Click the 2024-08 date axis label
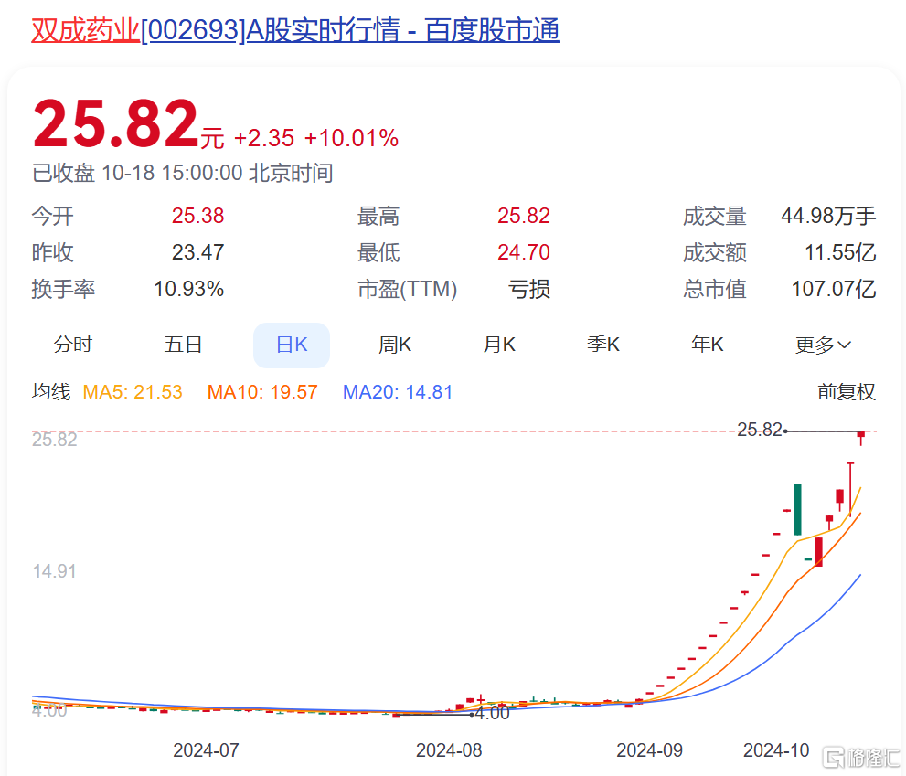 (449, 750)
